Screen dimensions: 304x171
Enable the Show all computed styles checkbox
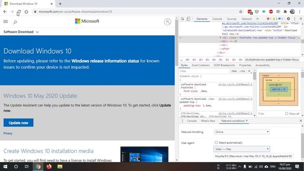click(x=286, y=114)
